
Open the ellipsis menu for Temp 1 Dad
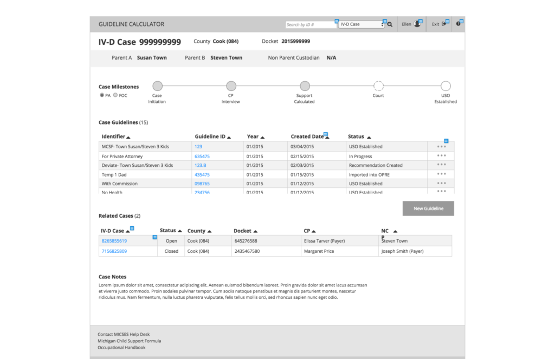point(441,174)
